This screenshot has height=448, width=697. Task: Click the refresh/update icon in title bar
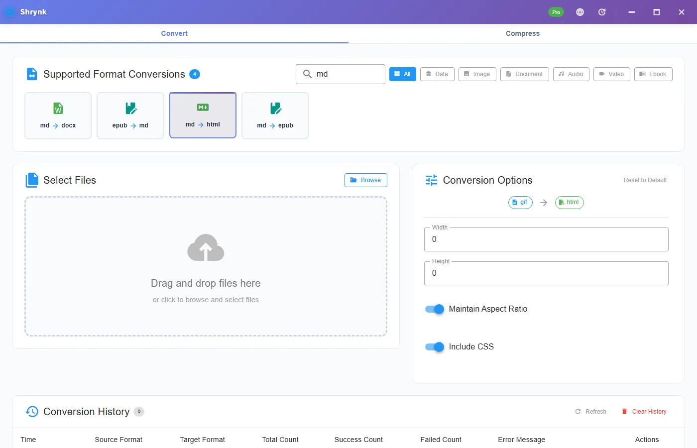pos(602,12)
